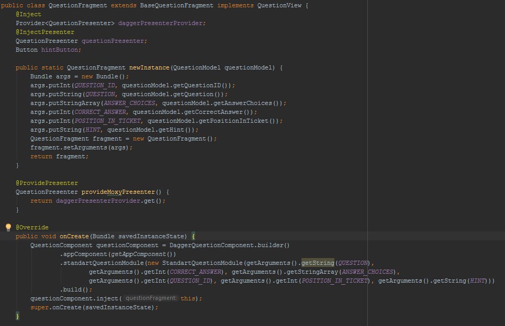The height and width of the screenshot is (326, 505).
Task: Click the getHint method call
Action: 171,130
